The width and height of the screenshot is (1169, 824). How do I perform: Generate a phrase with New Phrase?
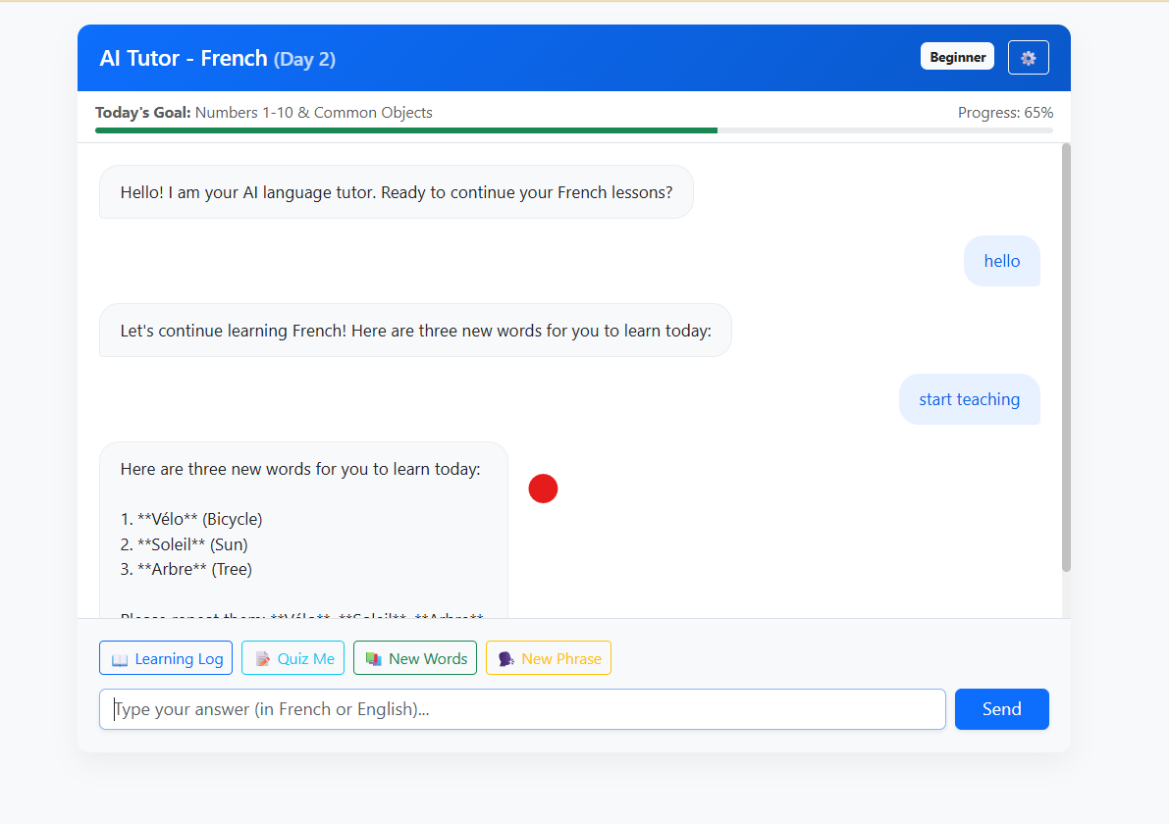tap(549, 657)
